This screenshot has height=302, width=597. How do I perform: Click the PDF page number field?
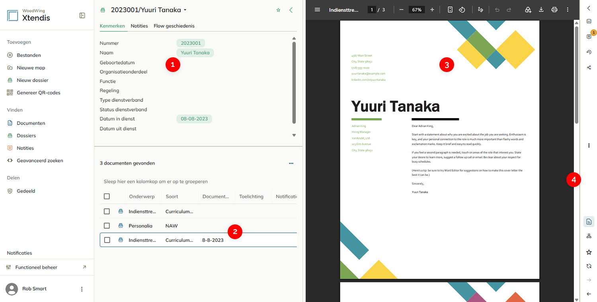pyautogui.click(x=372, y=10)
